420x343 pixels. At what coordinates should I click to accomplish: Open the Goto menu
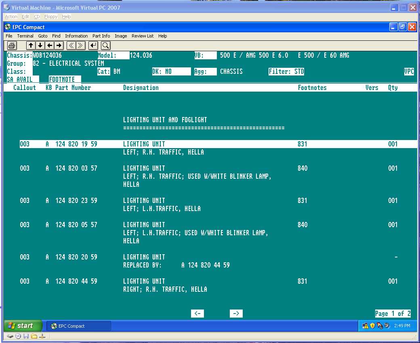[43, 36]
